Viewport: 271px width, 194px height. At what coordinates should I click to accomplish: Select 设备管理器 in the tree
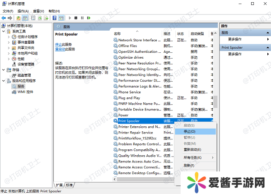coord(26,64)
